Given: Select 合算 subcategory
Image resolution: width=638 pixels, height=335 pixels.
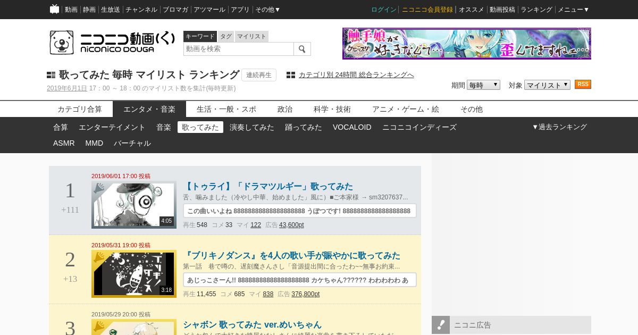Looking at the screenshot, I should [x=61, y=127].
